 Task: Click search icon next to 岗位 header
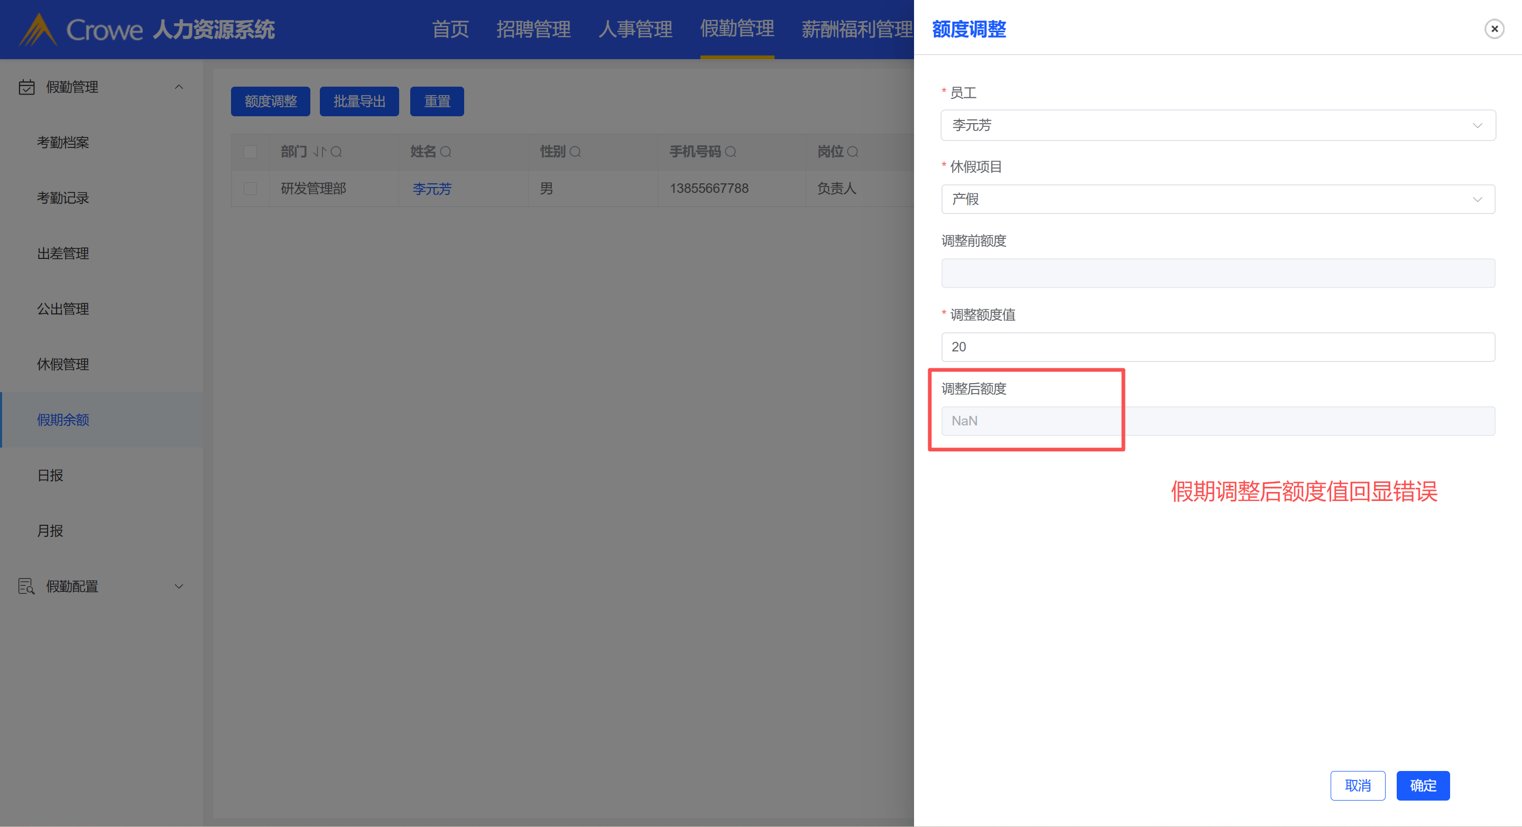853,152
